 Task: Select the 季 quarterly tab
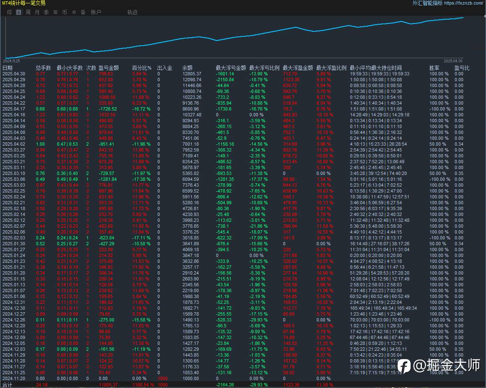[x=46, y=12]
